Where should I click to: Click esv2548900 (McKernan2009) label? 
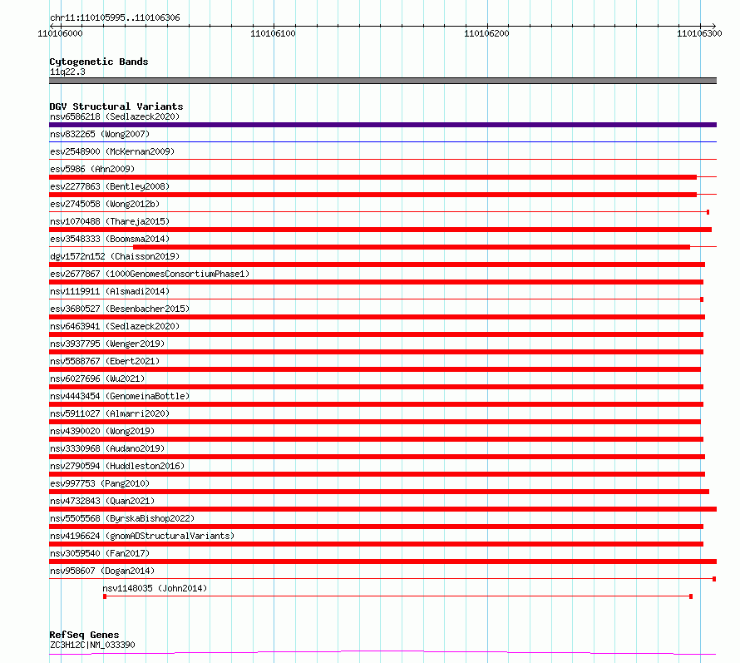112,151
